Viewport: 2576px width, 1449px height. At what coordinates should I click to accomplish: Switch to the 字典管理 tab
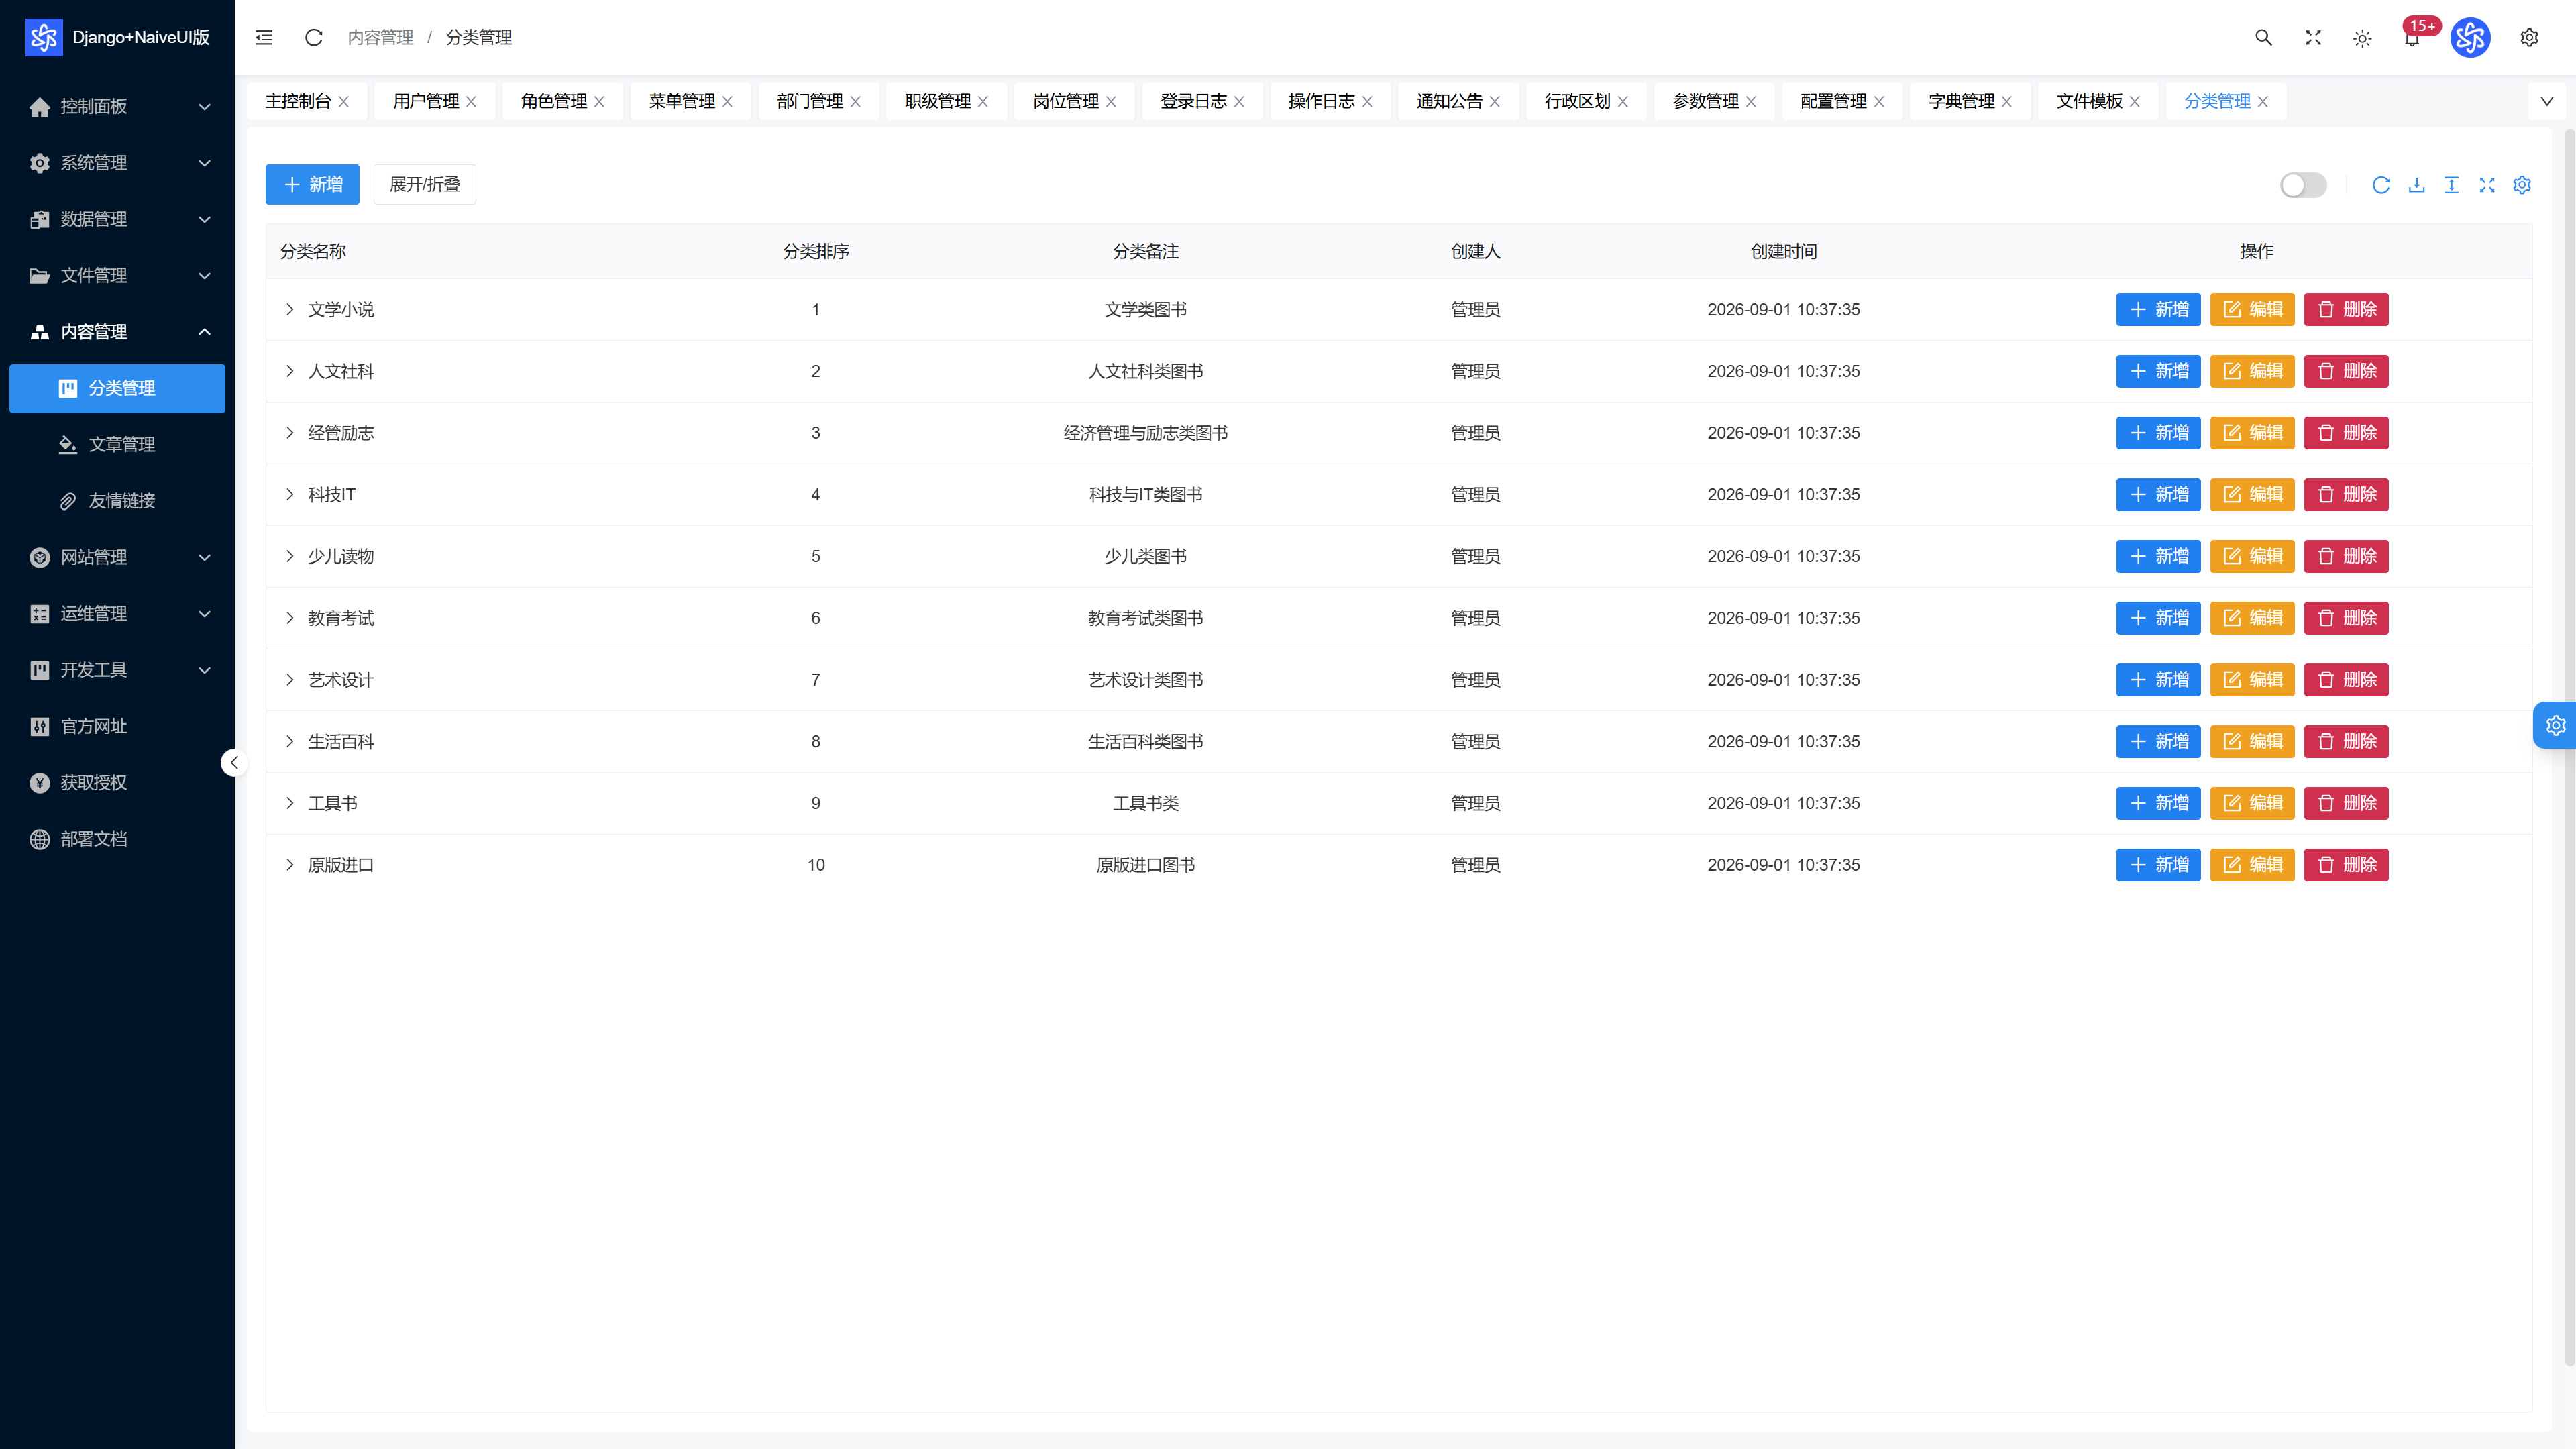click(x=1960, y=101)
